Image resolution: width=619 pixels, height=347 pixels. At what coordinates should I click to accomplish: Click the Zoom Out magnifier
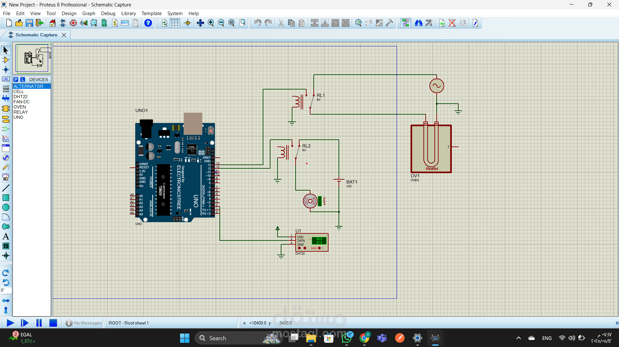pos(221,23)
